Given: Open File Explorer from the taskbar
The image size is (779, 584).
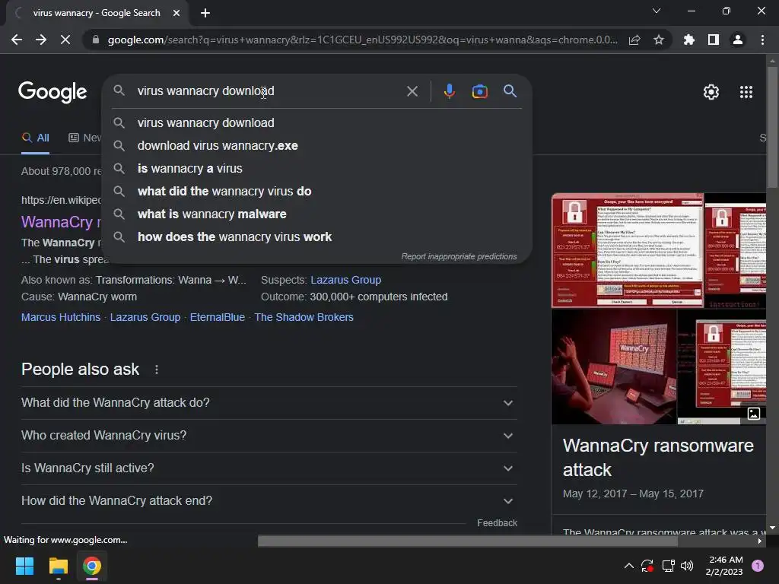Looking at the screenshot, I should tap(58, 566).
